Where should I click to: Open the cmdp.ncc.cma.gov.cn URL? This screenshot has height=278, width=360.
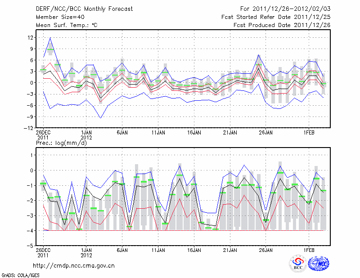[x=74, y=265]
